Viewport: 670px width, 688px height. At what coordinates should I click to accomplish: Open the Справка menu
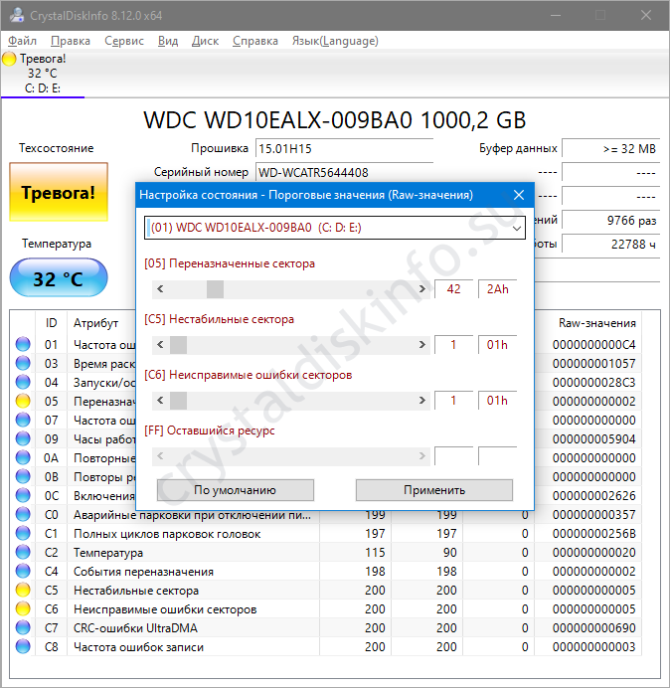tap(255, 41)
